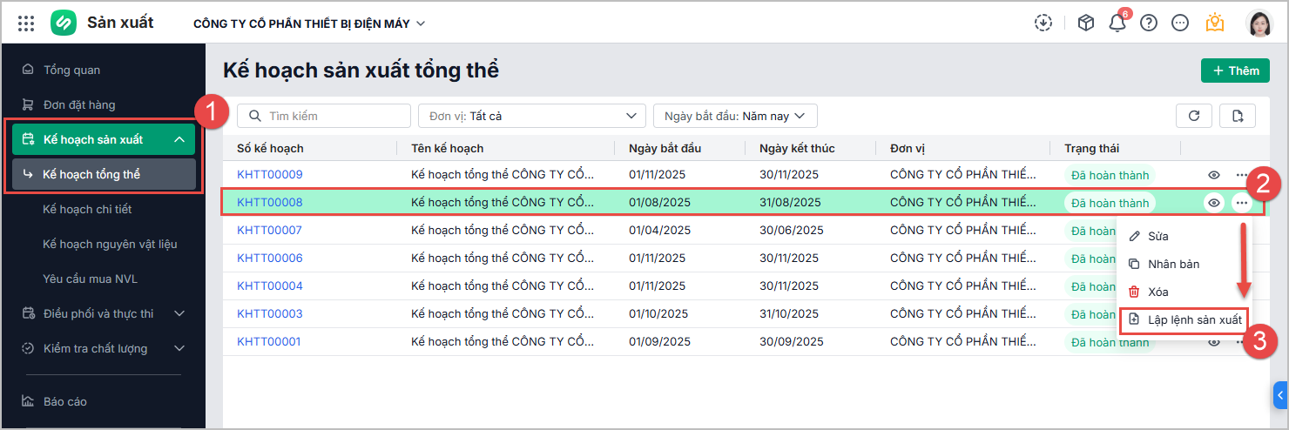Choose Nhân bản from the context menu
1289x430 pixels.
click(x=1174, y=264)
